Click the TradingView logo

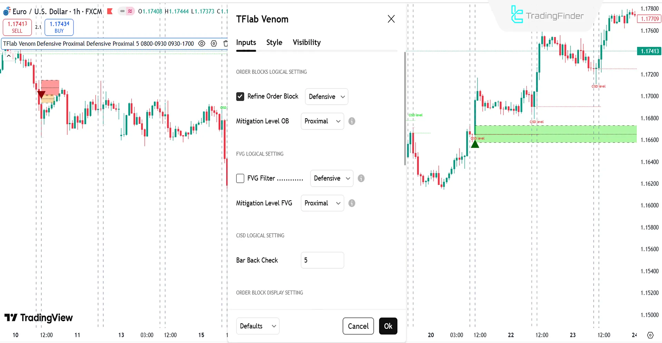(39, 318)
